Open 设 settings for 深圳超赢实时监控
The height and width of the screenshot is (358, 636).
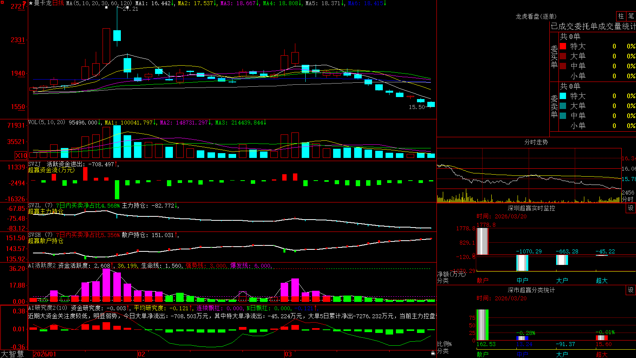(631, 208)
